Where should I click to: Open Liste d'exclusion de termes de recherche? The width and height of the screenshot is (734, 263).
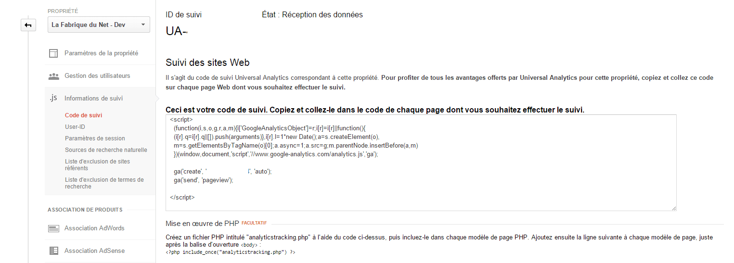click(104, 183)
